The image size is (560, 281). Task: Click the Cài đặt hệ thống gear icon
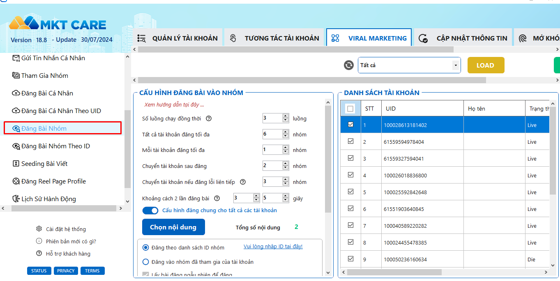39,229
